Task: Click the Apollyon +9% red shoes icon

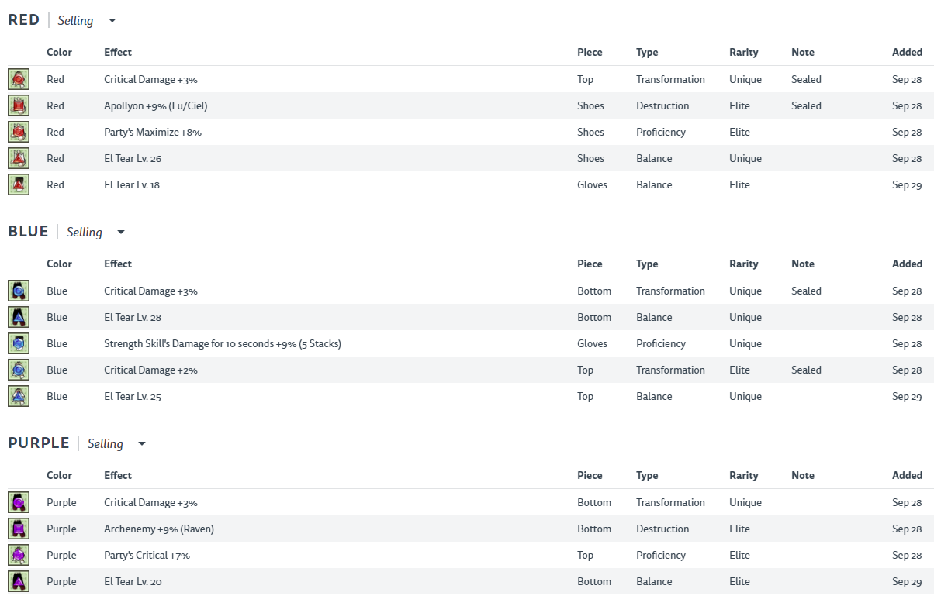Action: coord(19,105)
